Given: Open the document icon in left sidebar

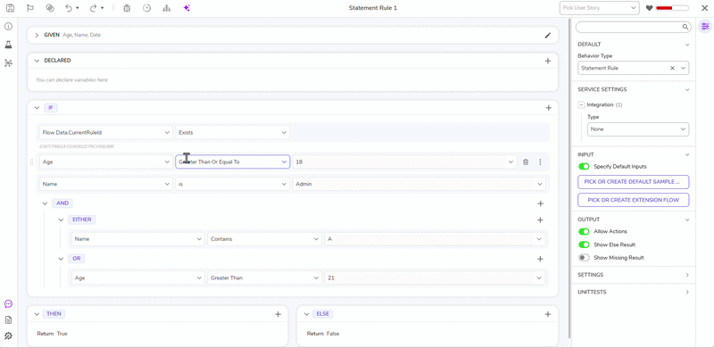Looking at the screenshot, I should 8,319.
